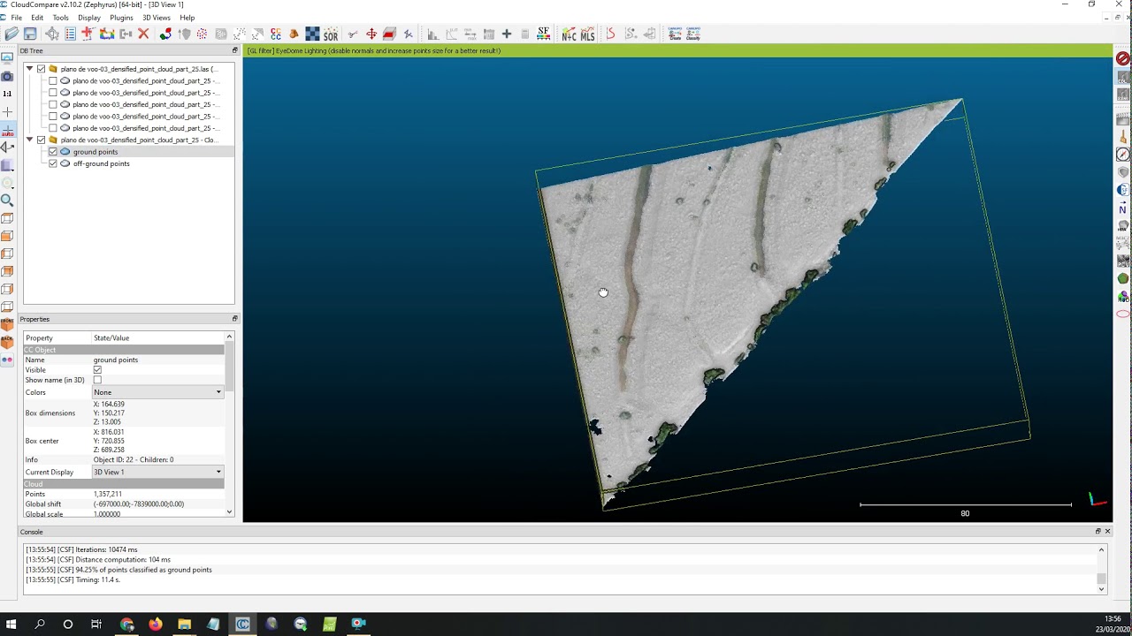Open the Current Display dropdown
The height and width of the screenshot is (636, 1132).
pos(157,472)
